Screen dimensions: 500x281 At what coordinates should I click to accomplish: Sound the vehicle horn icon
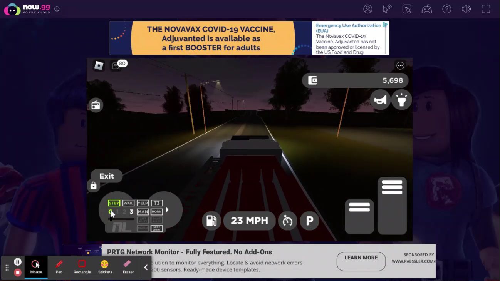tap(380, 100)
